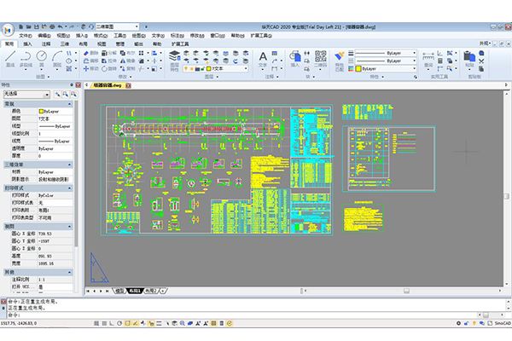The height and width of the screenshot is (341, 512).
Task: Toggle snap mode in the status bar
Action: [96, 323]
